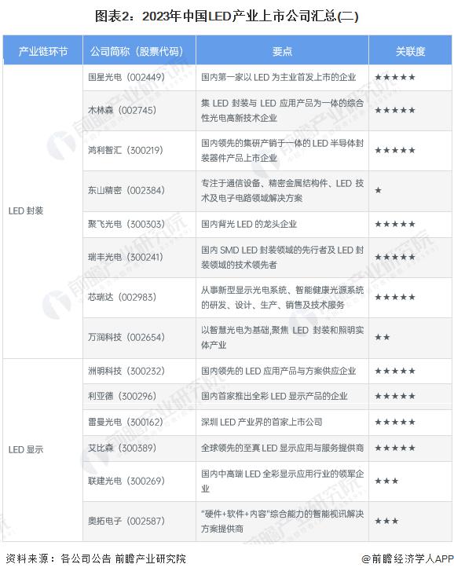The image size is (454, 575).
Task: Select the 关联度 column header
Action: [410, 50]
